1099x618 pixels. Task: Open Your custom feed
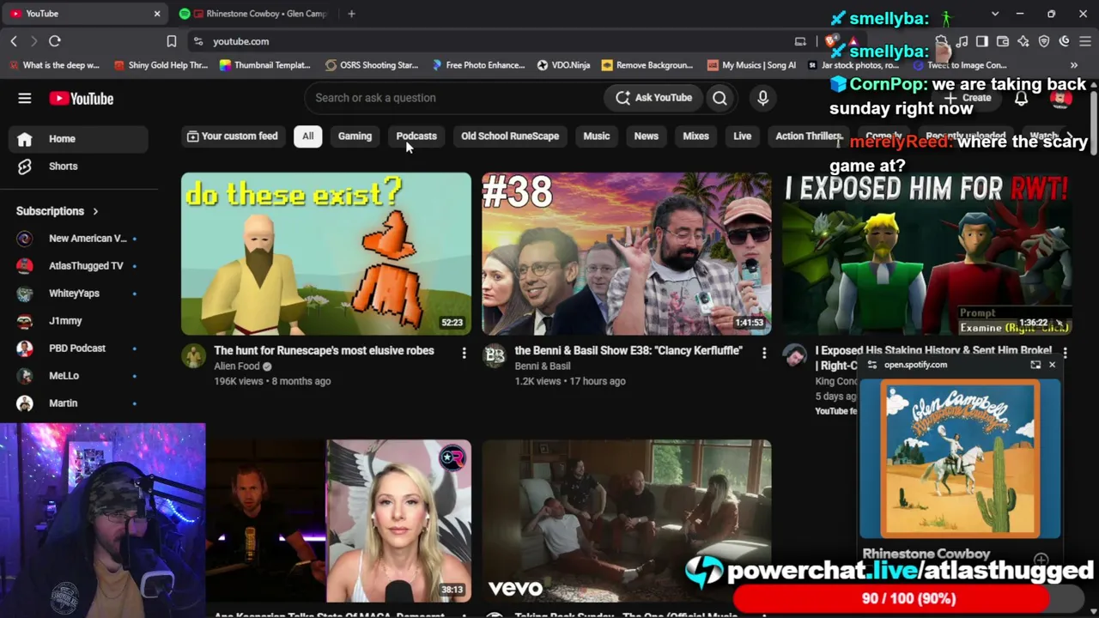232,136
